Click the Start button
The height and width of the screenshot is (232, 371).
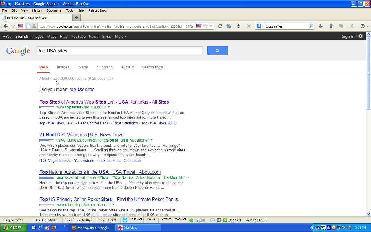(x=14, y=228)
